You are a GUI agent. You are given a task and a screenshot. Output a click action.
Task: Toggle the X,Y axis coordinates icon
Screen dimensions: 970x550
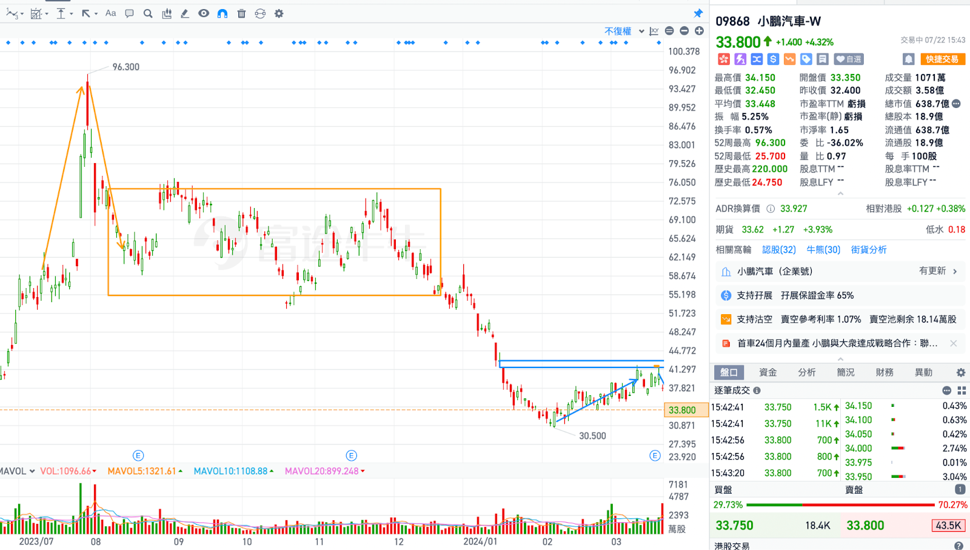click(x=654, y=31)
